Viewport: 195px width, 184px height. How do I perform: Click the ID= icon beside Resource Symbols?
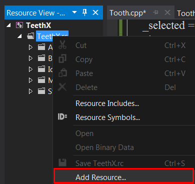(62, 116)
